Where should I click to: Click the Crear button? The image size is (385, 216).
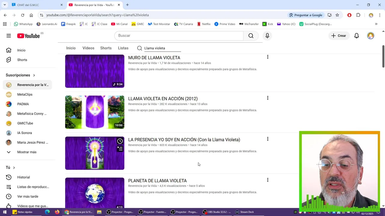[339, 36]
